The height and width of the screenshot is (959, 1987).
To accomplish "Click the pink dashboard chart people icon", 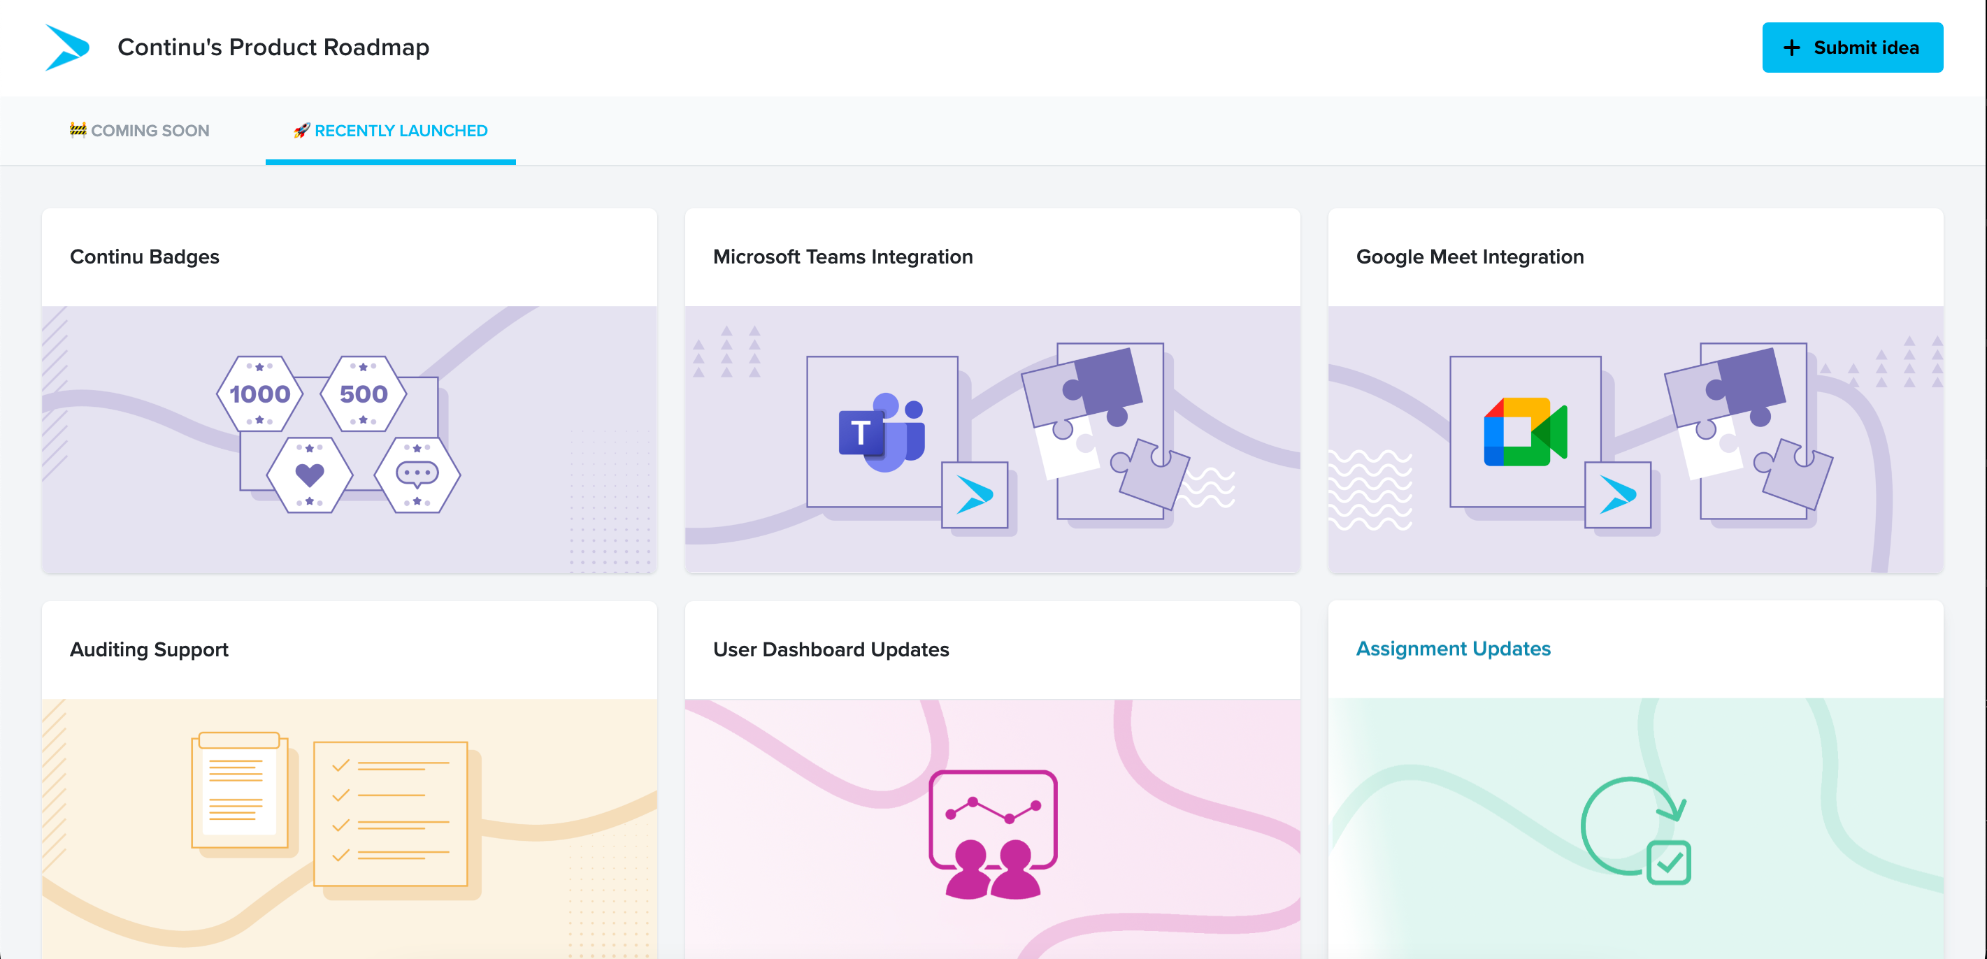I will 993,834.
